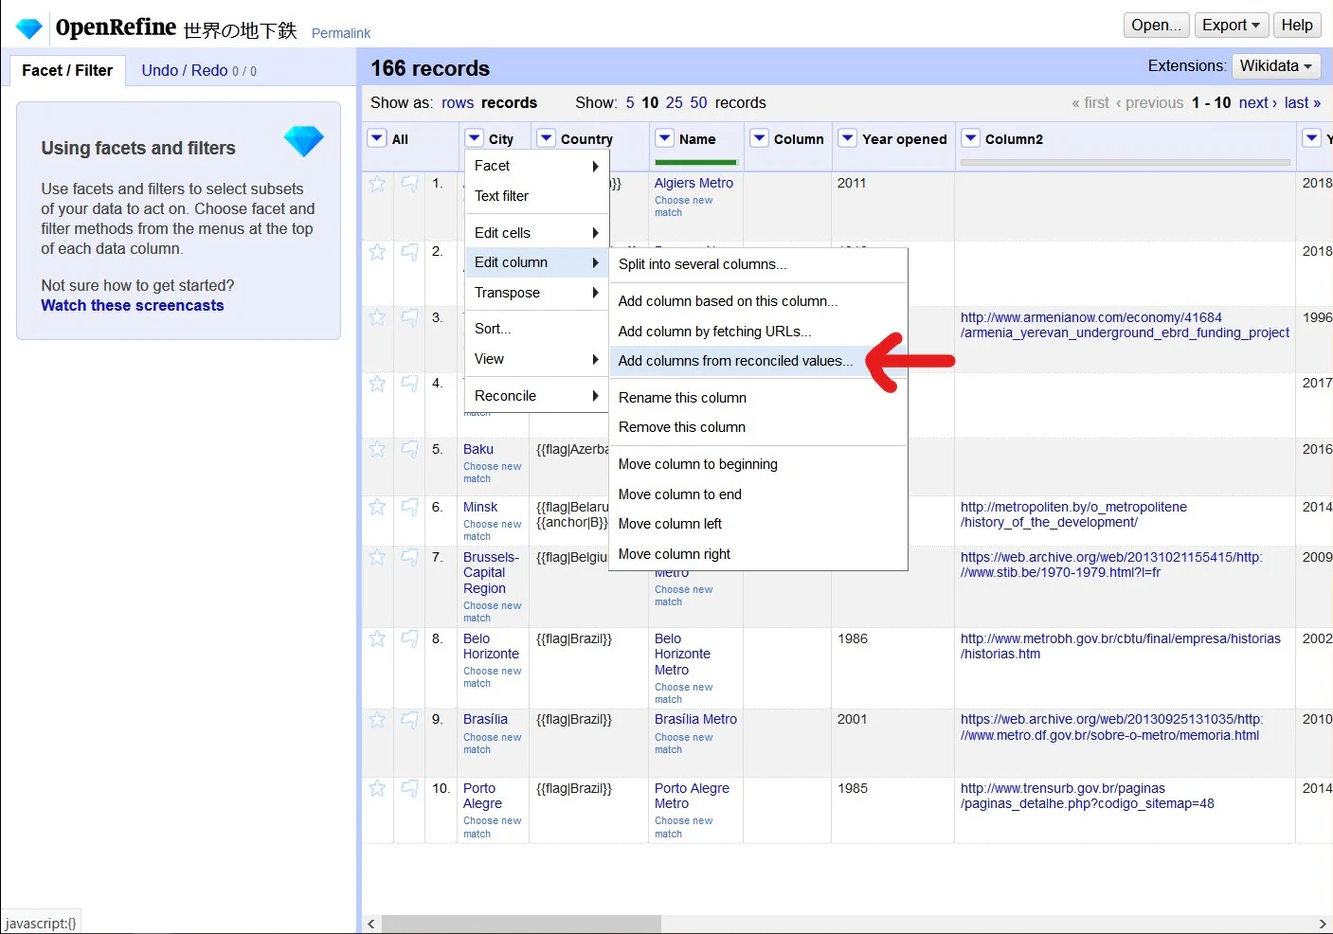Click the horizontal scrollbar thumb
This screenshot has height=934, width=1333.
tap(521, 924)
